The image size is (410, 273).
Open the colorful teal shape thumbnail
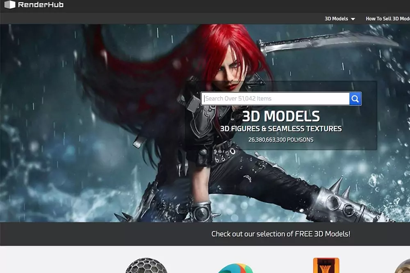coord(235,268)
